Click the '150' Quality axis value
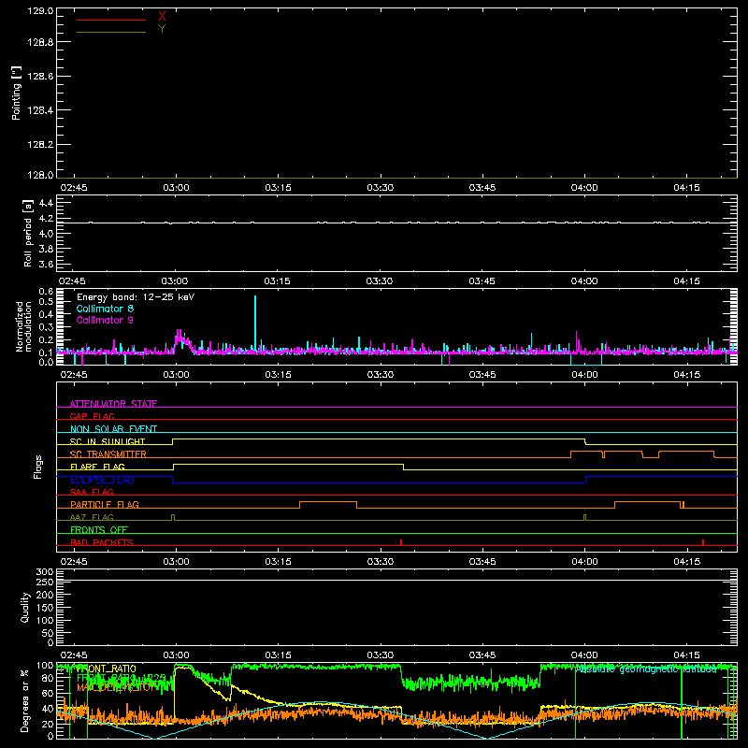The height and width of the screenshot is (748, 748). pos(44,608)
